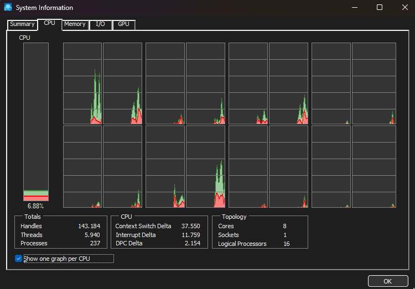415x289 pixels.
Task: Open the Memory tab
Action: pos(75,24)
